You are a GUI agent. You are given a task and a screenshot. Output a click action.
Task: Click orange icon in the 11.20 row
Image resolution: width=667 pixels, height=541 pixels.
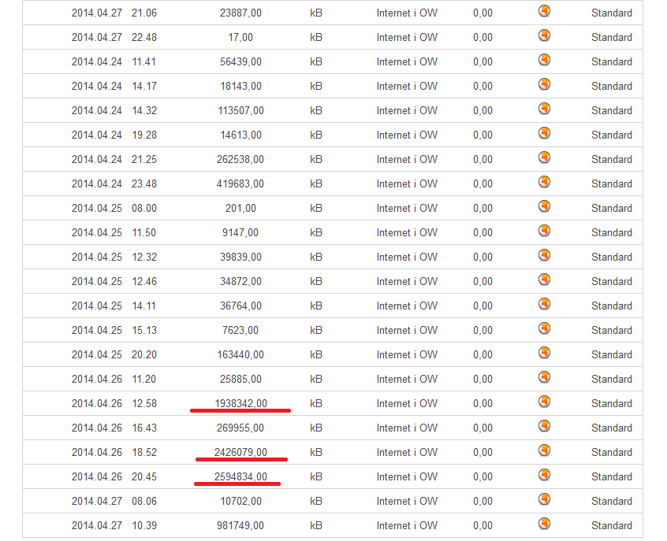(x=544, y=377)
